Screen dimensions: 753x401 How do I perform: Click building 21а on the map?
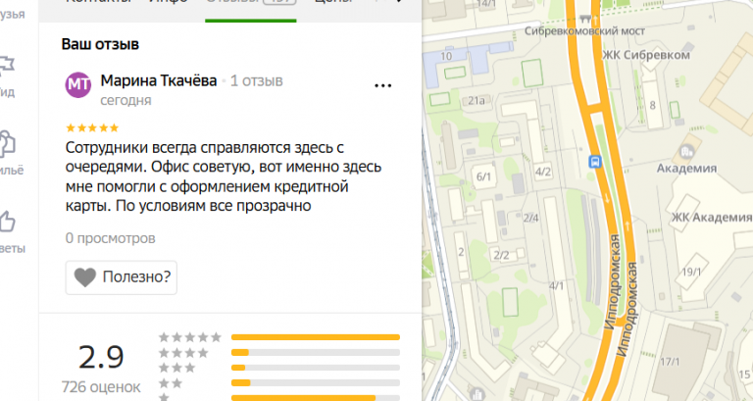pos(476,100)
